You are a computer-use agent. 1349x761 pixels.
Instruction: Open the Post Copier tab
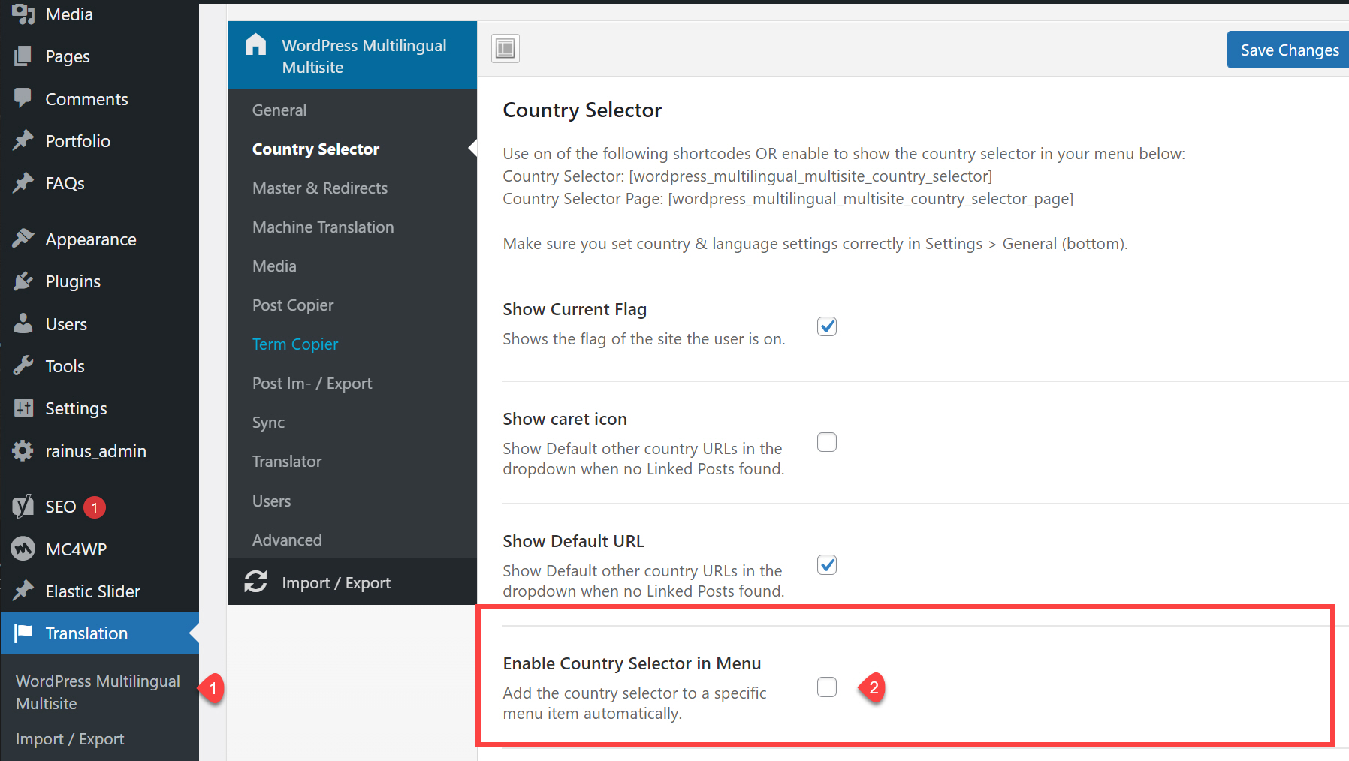tap(352, 305)
